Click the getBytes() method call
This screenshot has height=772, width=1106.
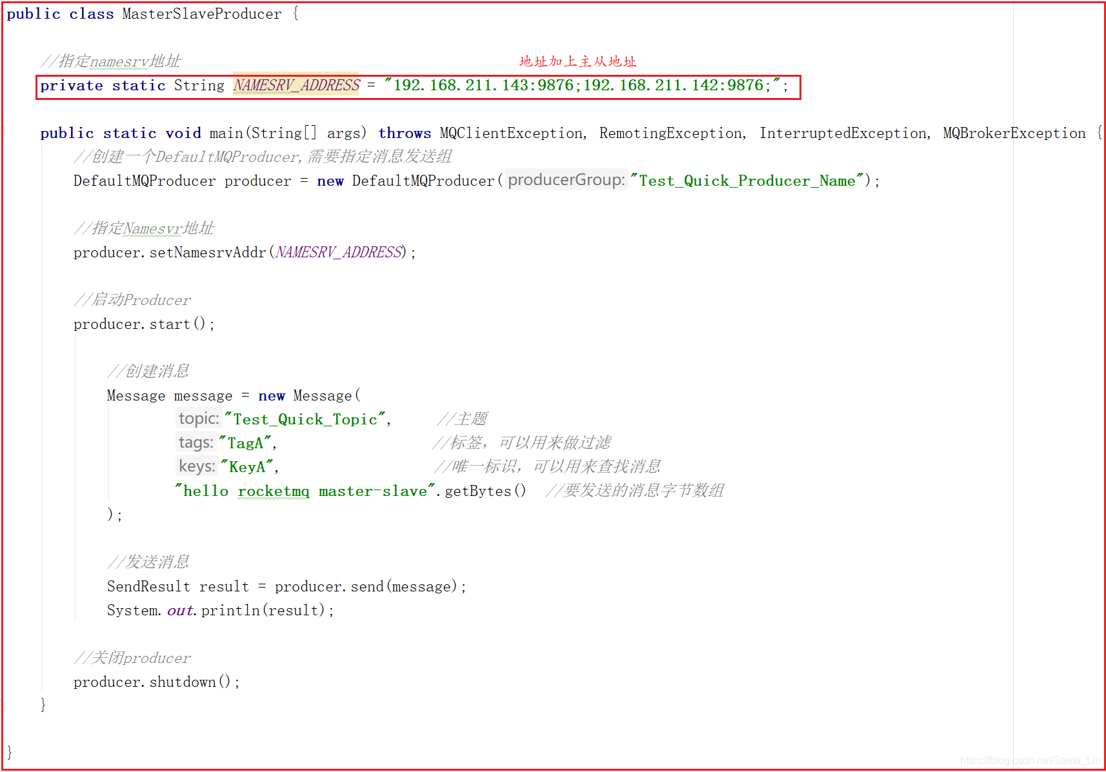485,491
